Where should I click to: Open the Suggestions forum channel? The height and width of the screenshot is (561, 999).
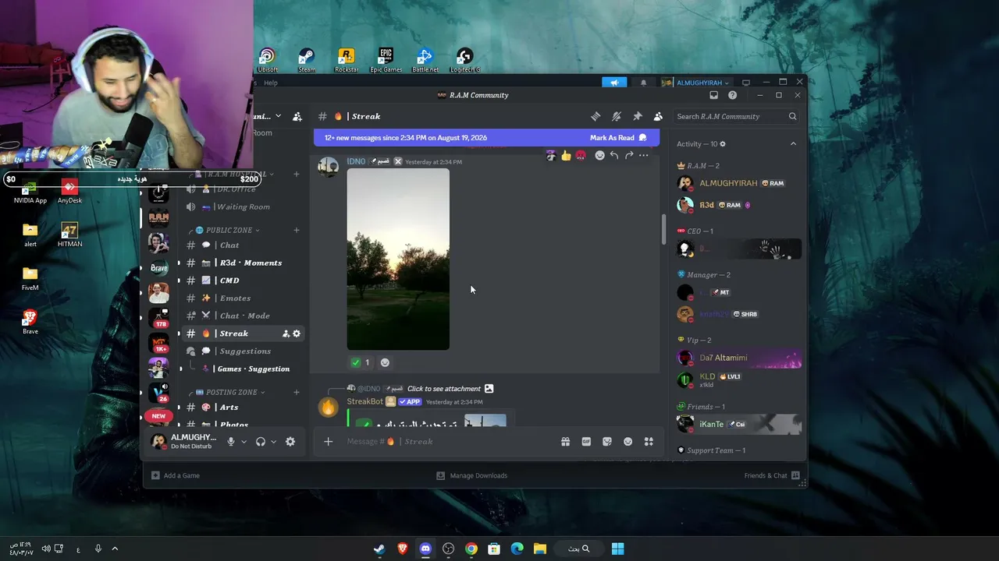coord(245,351)
